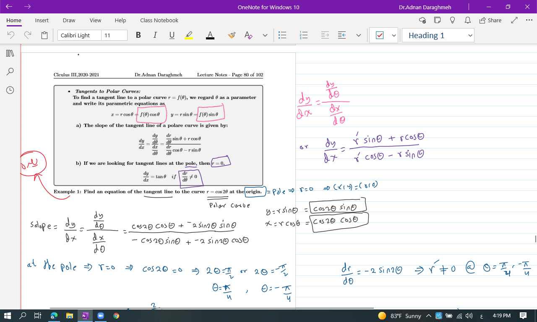Open the font size 11 box

pyautogui.click(x=114, y=35)
